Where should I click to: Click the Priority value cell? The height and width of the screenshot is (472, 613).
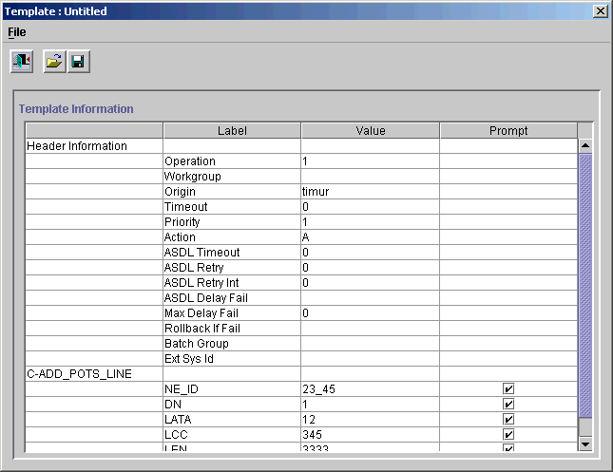click(x=371, y=222)
